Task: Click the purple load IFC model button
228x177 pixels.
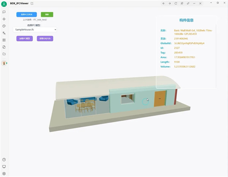Action: tap(24, 38)
